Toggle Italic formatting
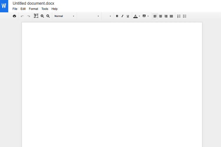 coord(122,16)
